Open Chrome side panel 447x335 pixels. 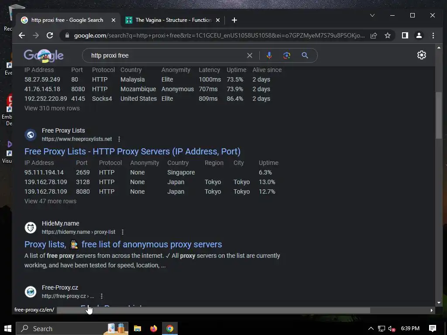click(405, 35)
